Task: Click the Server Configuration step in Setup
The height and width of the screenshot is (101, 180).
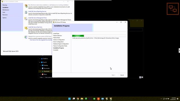Action: (x=58, y=42)
